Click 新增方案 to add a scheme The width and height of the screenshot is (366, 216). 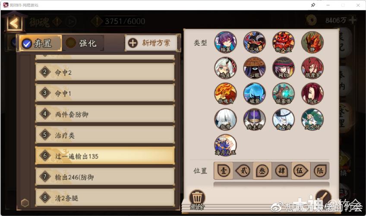tap(151, 43)
